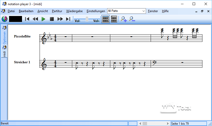212x126 pixels.
Task: Restore the inner midi document window
Action: coord(202,11)
